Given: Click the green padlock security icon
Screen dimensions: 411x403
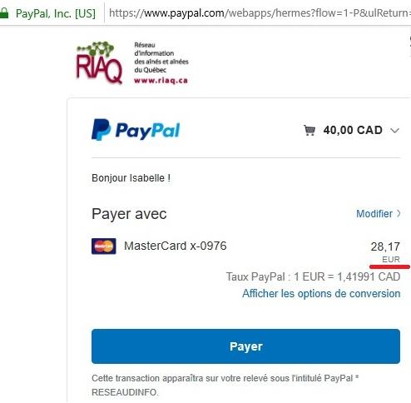Looking at the screenshot, I should [x=4, y=12].
